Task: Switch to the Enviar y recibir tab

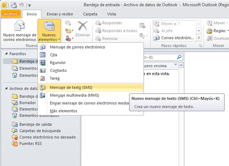Action: 60,14
